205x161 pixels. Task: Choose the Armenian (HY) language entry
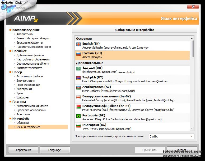tap(132, 79)
